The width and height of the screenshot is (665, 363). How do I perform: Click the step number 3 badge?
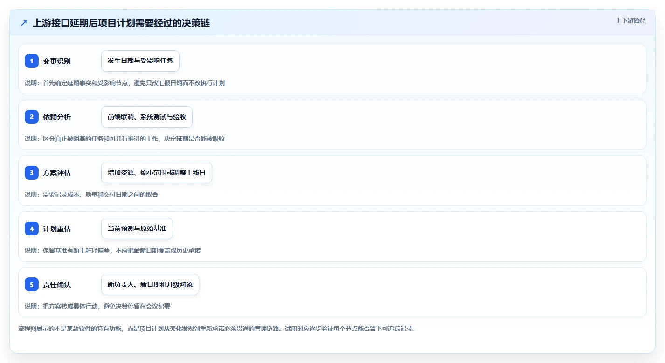32,173
